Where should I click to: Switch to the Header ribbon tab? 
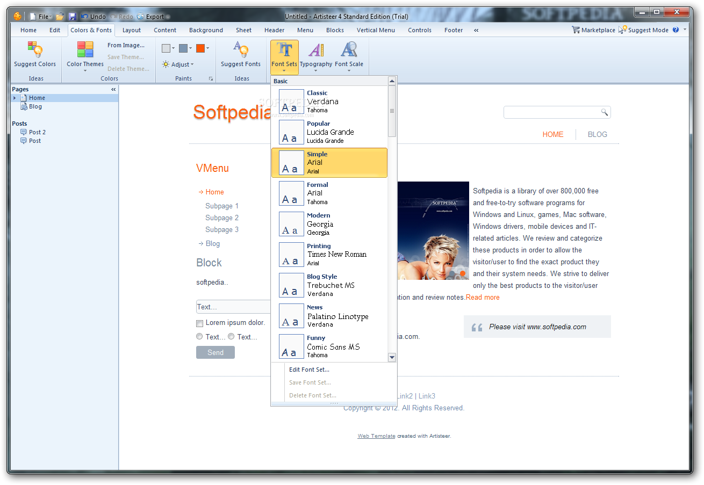(x=275, y=30)
